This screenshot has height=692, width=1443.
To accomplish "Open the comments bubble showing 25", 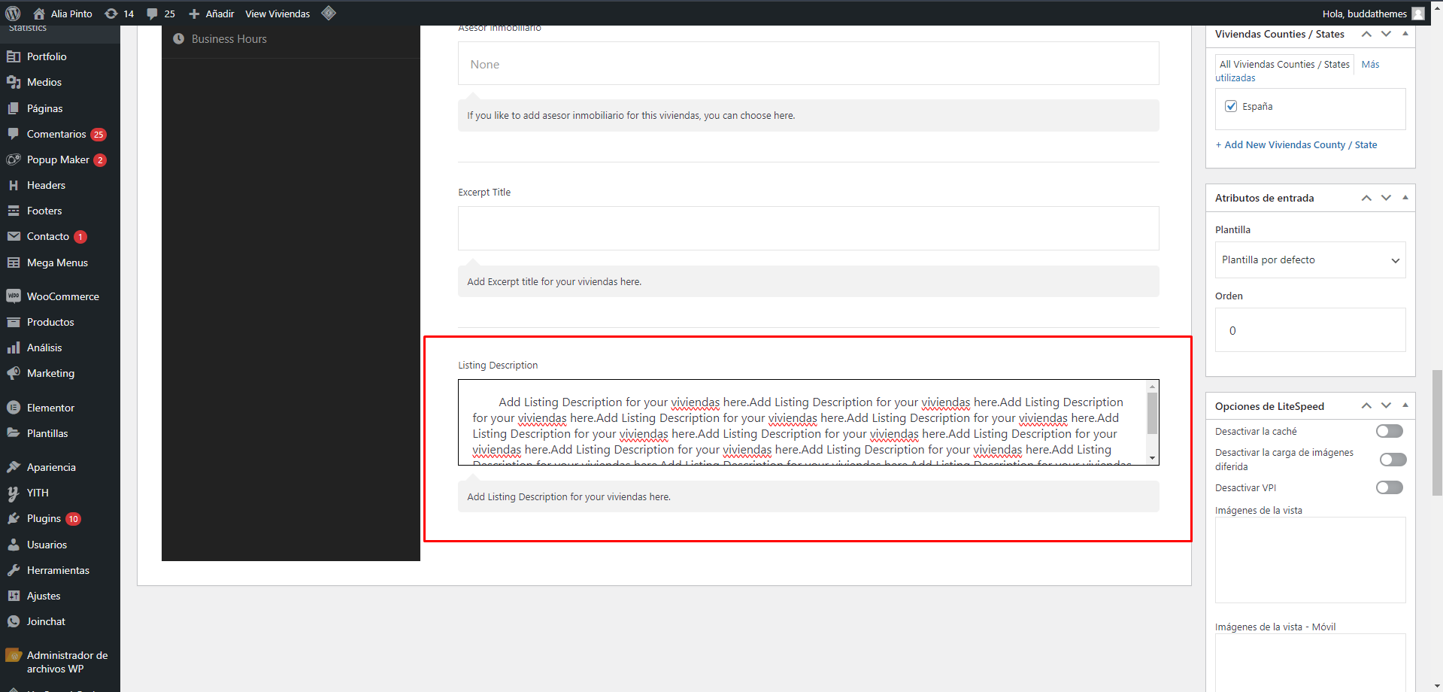I will [x=152, y=14].
